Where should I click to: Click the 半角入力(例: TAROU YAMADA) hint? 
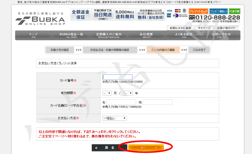click(122, 107)
